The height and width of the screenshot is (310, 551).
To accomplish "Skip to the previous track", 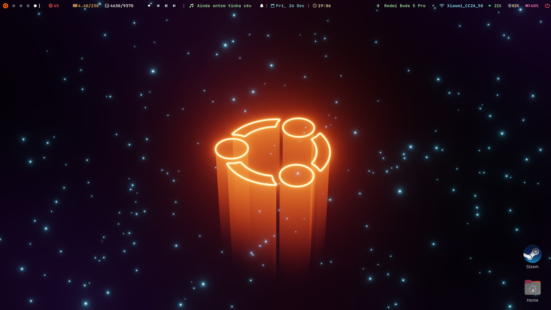I will pyautogui.click(x=158, y=6).
